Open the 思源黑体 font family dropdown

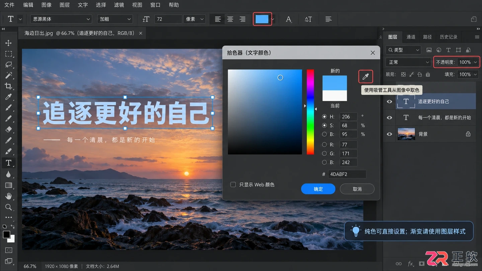pos(61,19)
